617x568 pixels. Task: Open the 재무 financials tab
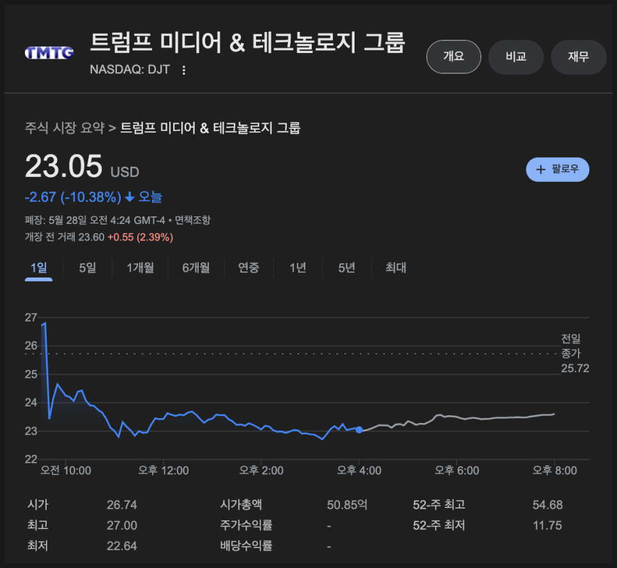578,57
